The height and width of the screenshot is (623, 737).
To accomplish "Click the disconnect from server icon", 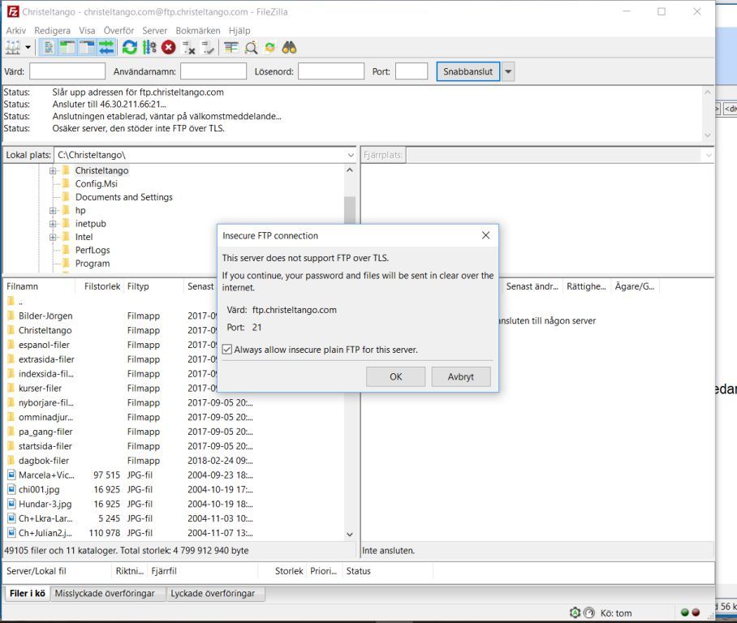I will [188, 47].
